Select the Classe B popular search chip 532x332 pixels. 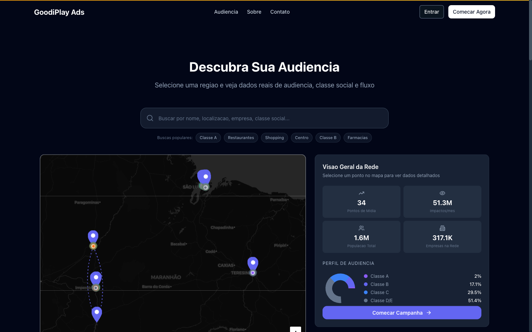click(x=328, y=138)
